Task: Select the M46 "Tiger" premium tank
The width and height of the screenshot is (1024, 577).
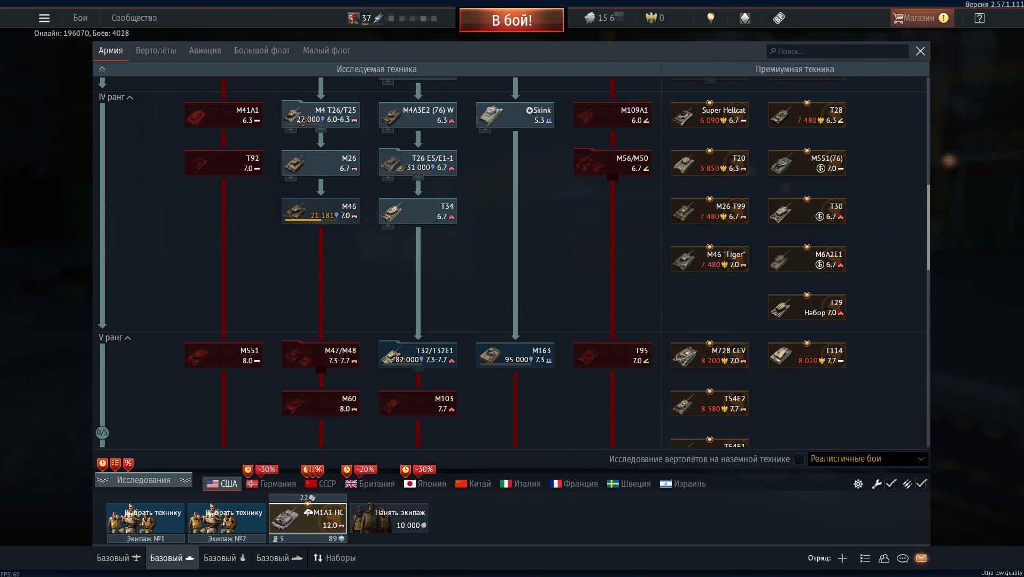Action: 710,259
